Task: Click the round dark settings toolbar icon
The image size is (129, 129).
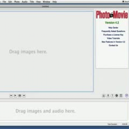Action: 117,96
